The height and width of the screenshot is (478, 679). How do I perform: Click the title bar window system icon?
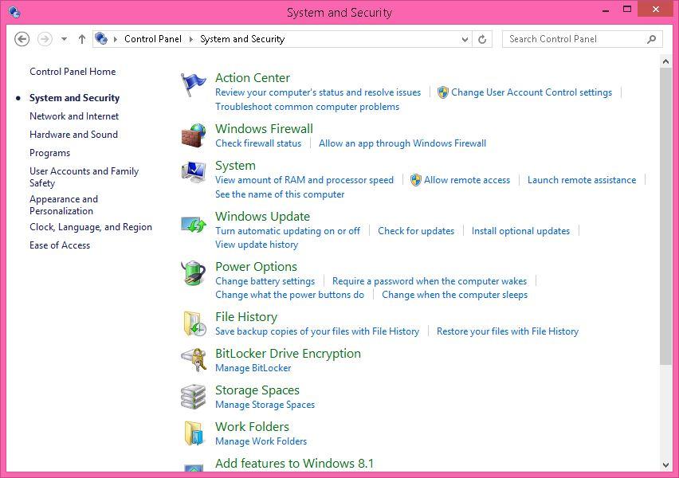pyautogui.click(x=14, y=12)
